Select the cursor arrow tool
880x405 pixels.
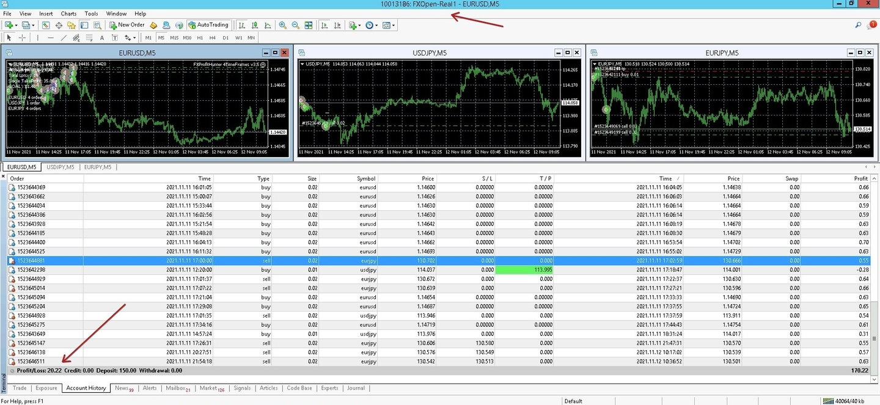[9, 38]
